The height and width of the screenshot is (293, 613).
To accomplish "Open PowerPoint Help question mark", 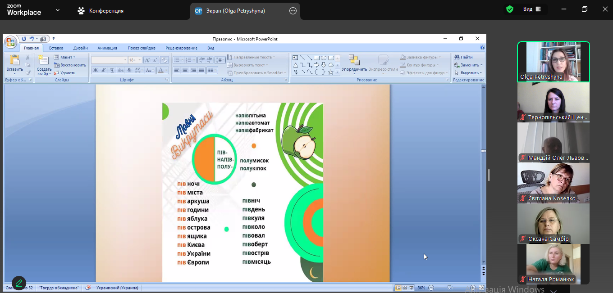I will coord(482,48).
